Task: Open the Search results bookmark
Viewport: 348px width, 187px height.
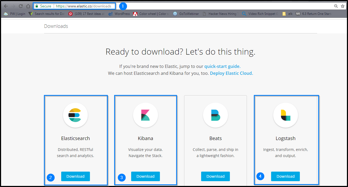Action: [47, 14]
